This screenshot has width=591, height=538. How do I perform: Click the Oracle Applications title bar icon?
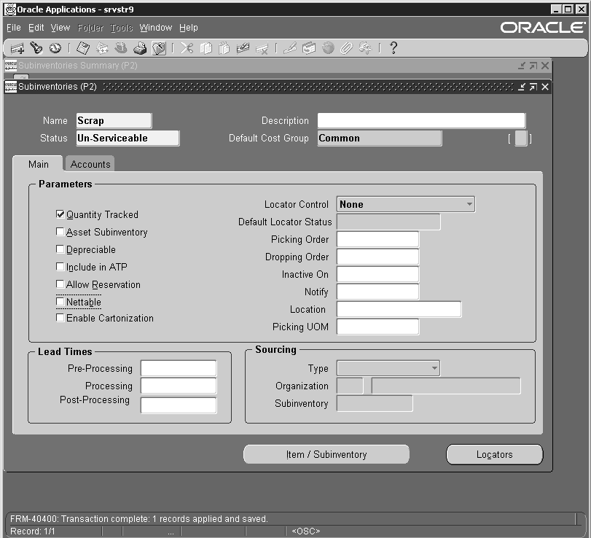click(x=10, y=9)
